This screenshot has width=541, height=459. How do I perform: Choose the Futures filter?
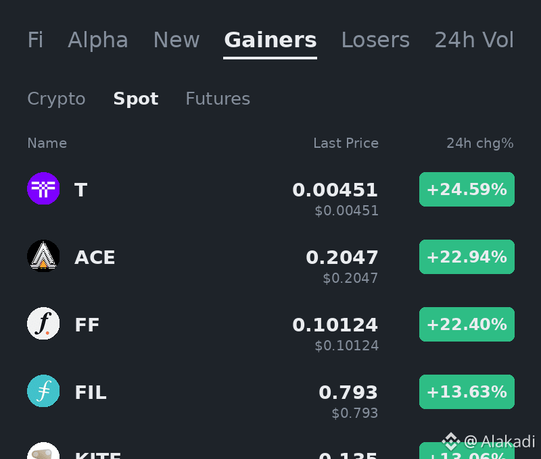[x=218, y=99]
